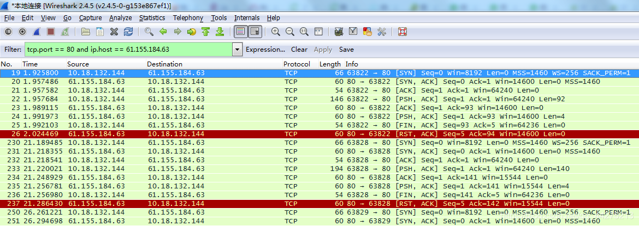Viewport: 639px width, 226px height.
Task: Open the View menu
Action: [49, 18]
